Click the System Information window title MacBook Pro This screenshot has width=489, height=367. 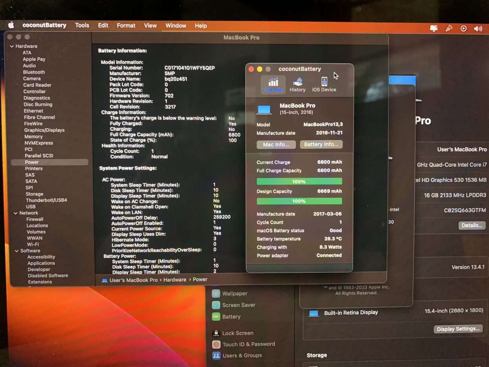point(241,38)
